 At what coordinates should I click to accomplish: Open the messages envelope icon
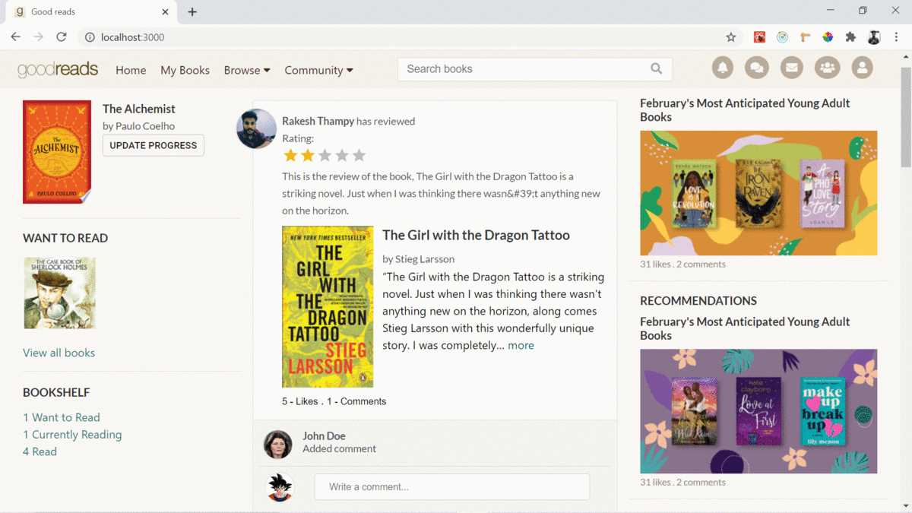click(791, 68)
